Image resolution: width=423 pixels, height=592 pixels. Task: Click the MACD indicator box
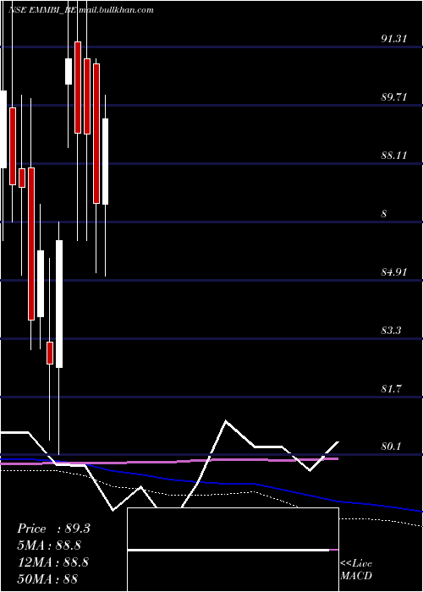click(233, 550)
